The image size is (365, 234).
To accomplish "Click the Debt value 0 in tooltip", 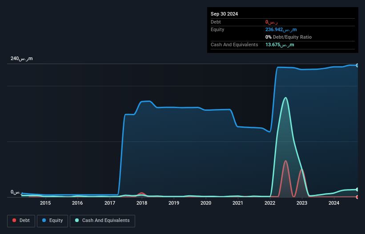I will 272,22.
